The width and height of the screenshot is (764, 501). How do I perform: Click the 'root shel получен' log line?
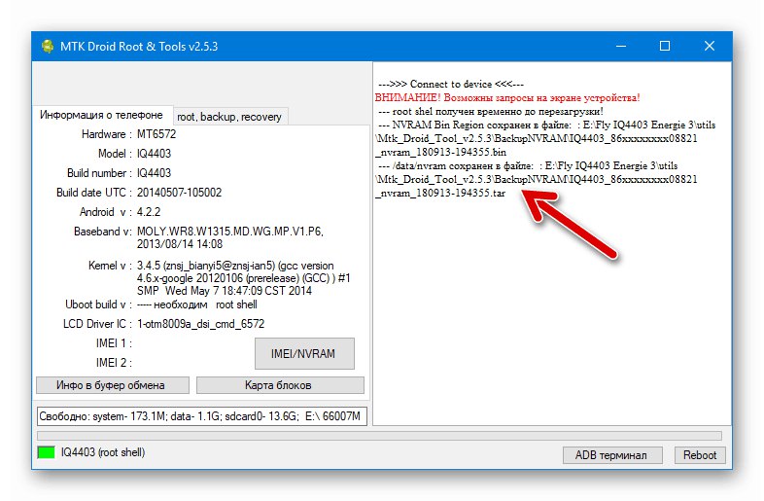[x=490, y=111]
